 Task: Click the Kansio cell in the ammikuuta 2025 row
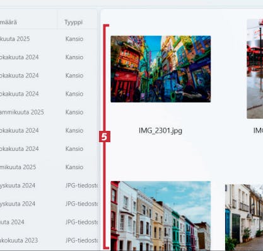pos(74,112)
